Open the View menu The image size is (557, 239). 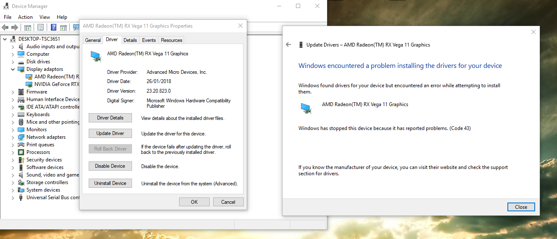[45, 17]
